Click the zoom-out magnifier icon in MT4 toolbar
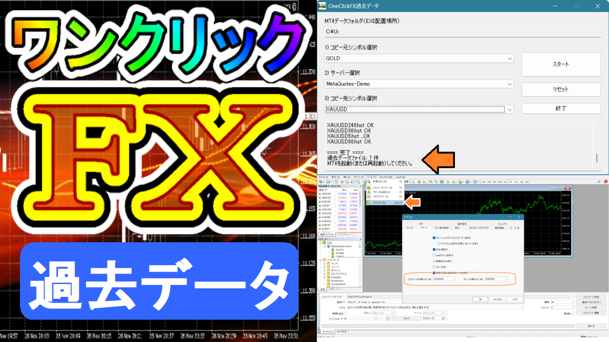 click(436, 181)
